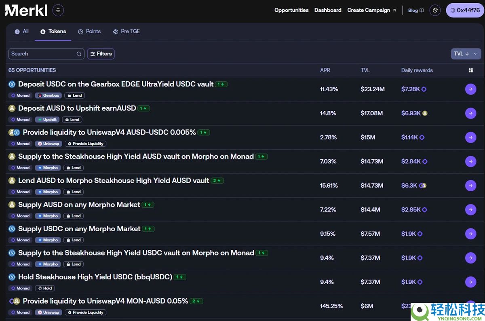
Task: Click arrow for Hold Steakhouse bbqUSDC row
Action: [x=470, y=282]
